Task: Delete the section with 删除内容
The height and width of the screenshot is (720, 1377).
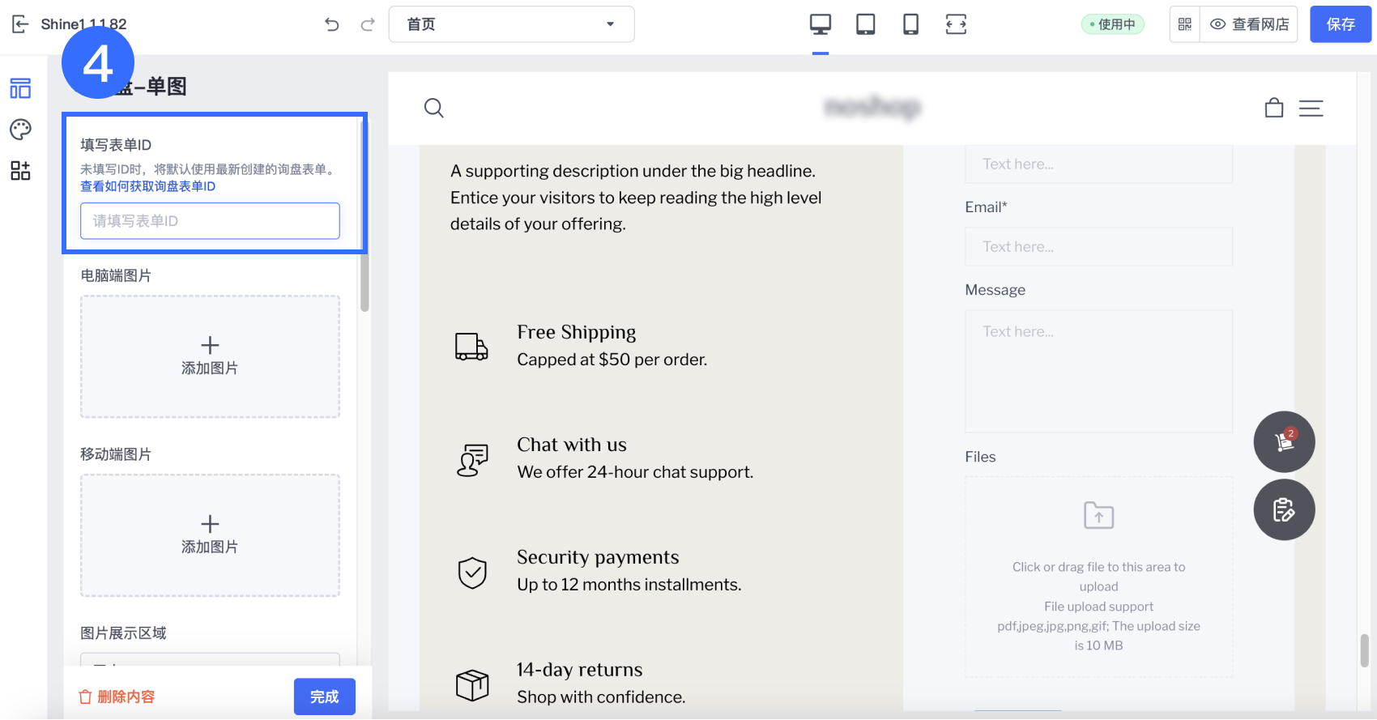Action: tap(117, 697)
